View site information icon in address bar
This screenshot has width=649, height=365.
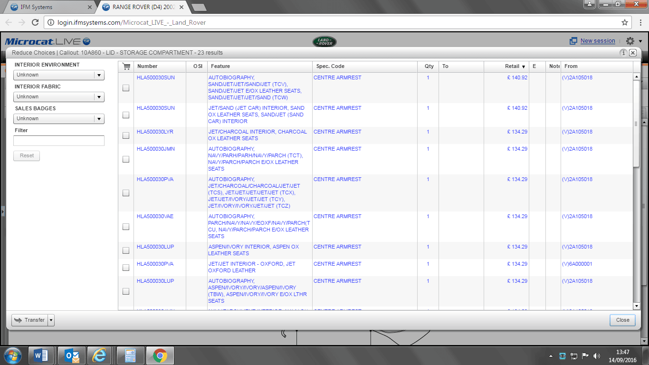(x=51, y=22)
